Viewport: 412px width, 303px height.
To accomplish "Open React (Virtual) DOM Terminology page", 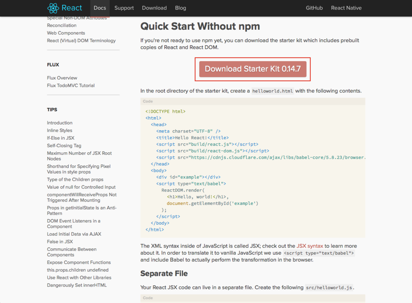I will 81,41.
